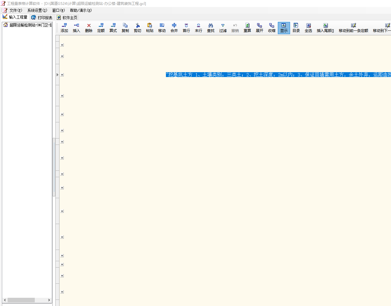The image size is (391, 306).
Task: Select highlighted row 挖基坑土方 1、土壤类别
Action: click(x=278, y=75)
